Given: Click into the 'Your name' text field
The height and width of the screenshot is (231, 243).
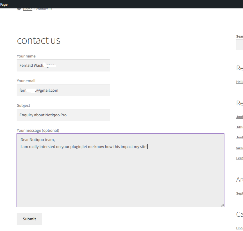Looking at the screenshot, I should [x=63, y=65].
